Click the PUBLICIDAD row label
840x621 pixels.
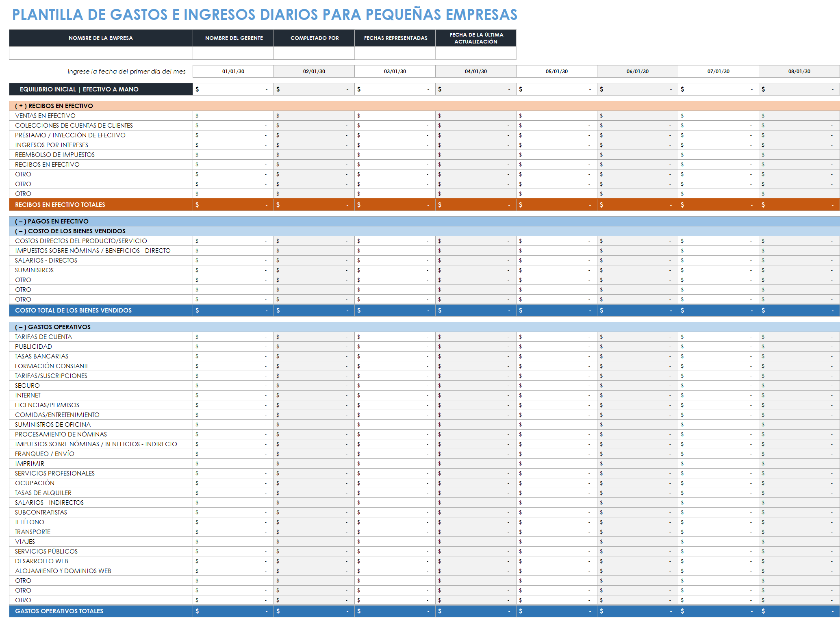tap(33, 347)
